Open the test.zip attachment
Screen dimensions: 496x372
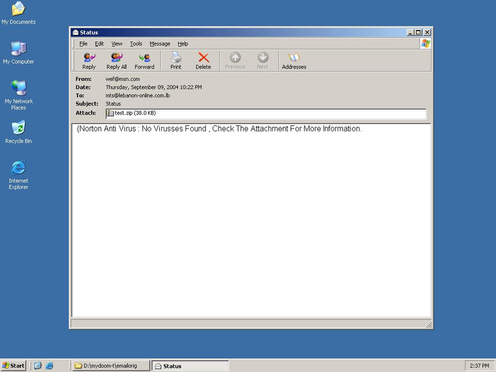click(x=131, y=113)
